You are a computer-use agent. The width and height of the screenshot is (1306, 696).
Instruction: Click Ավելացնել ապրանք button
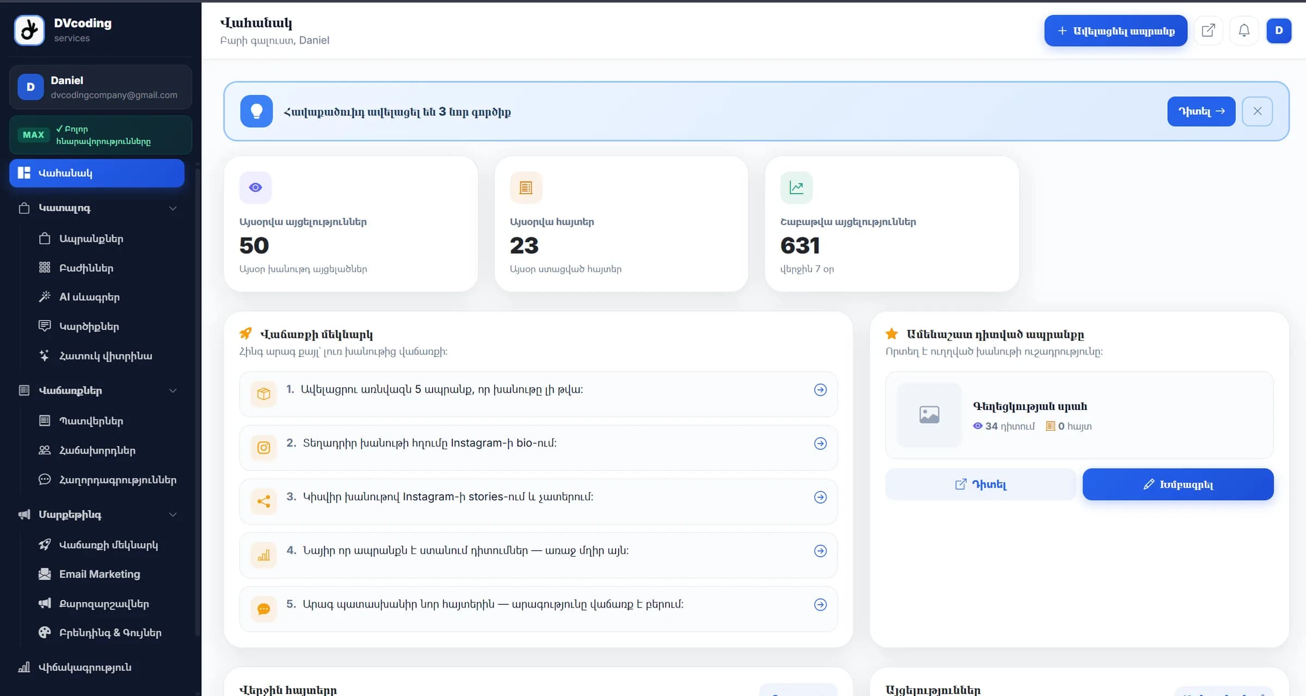[x=1116, y=30]
